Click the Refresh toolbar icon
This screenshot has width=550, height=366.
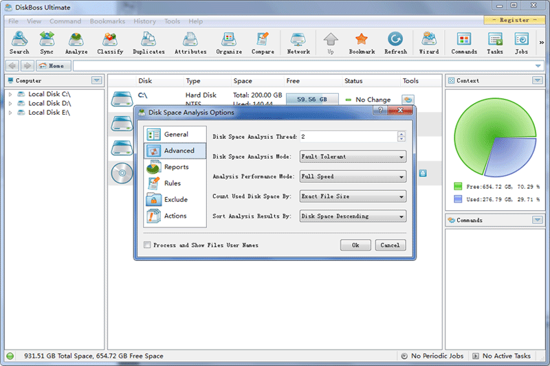click(395, 43)
